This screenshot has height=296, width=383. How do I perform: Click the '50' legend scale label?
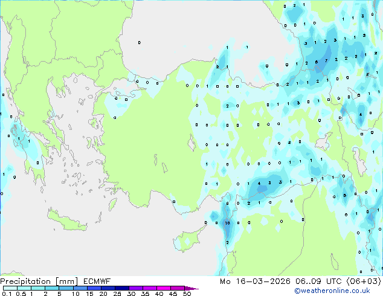187,294
